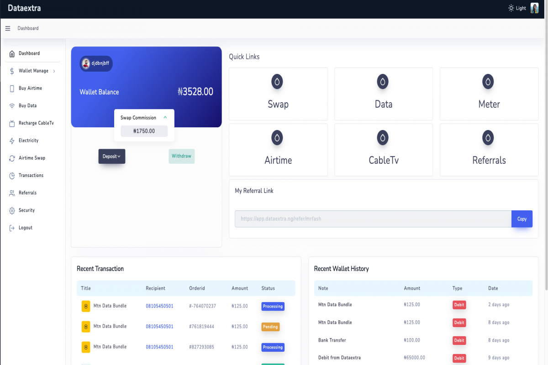Click the Swap quick link icon
This screenshot has height=365, width=548.
click(x=278, y=81)
